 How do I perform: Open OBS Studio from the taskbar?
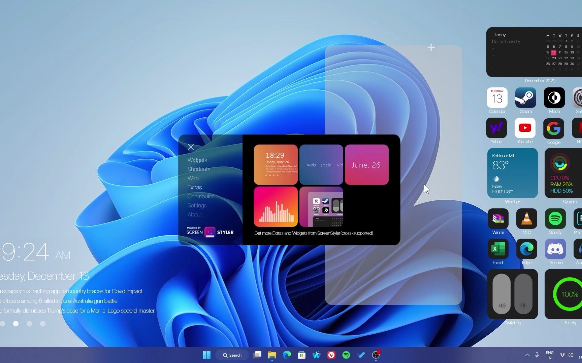coord(376,355)
